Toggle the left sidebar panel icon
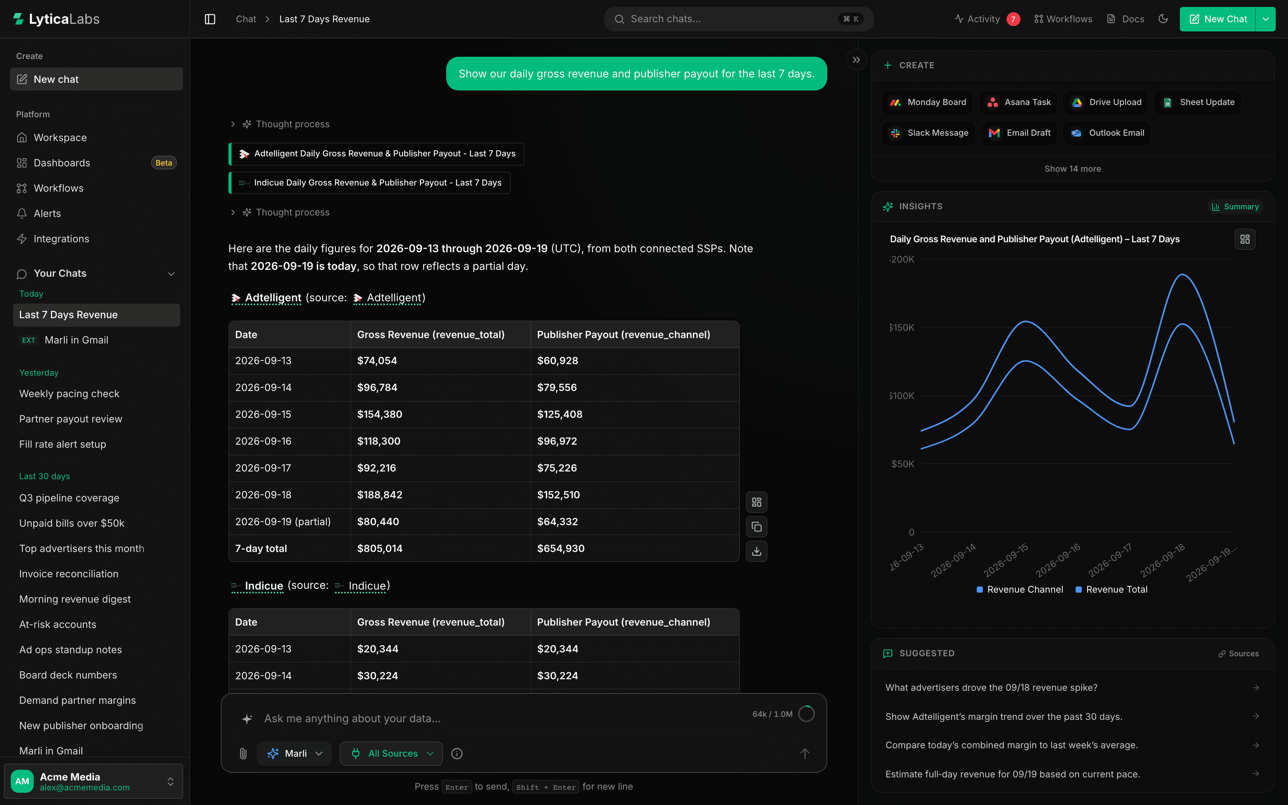Viewport: 1288px width, 805px height. pyautogui.click(x=210, y=19)
